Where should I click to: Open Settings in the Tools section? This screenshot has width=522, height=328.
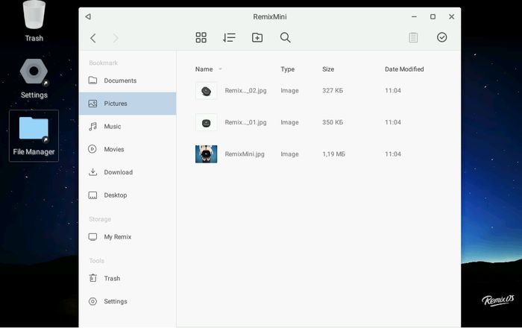point(115,301)
